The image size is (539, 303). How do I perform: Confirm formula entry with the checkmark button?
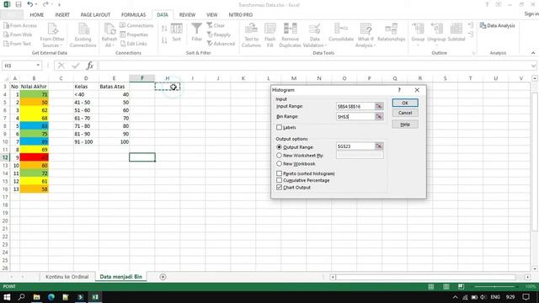[x=76, y=66]
